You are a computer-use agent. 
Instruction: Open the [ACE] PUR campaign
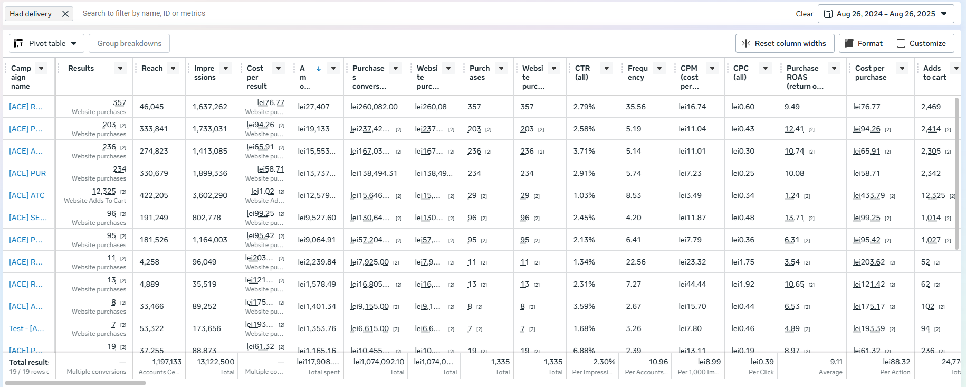click(27, 173)
